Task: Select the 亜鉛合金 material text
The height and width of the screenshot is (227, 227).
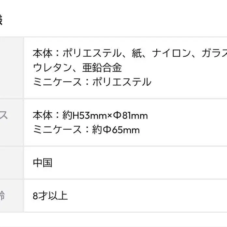Action: point(102,68)
